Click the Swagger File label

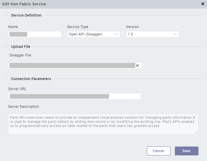pyautogui.click(x=20, y=55)
